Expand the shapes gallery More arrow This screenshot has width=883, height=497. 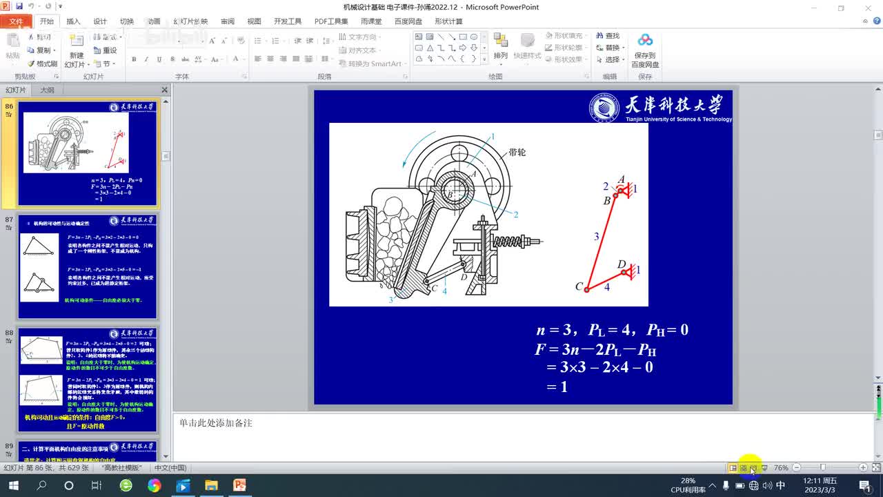[x=483, y=59]
